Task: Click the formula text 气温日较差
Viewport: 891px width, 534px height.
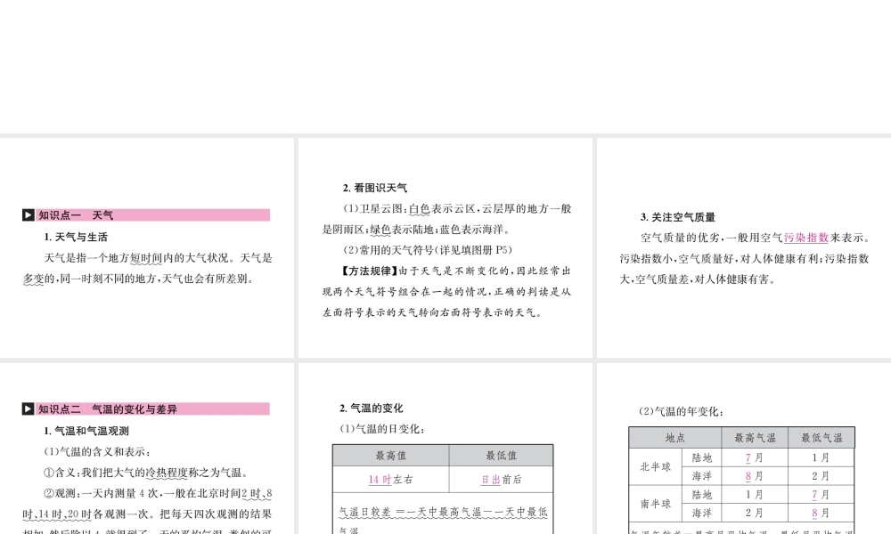Action: [365, 512]
